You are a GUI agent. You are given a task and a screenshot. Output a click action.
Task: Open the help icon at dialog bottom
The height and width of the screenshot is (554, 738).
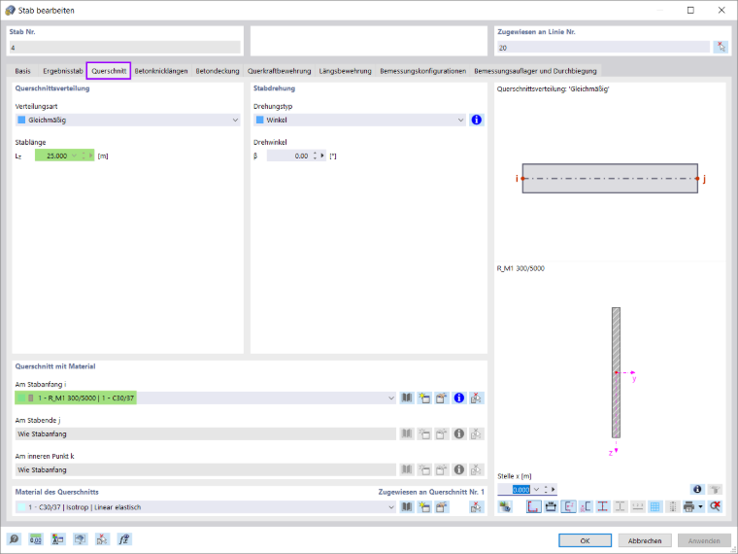tap(15, 538)
